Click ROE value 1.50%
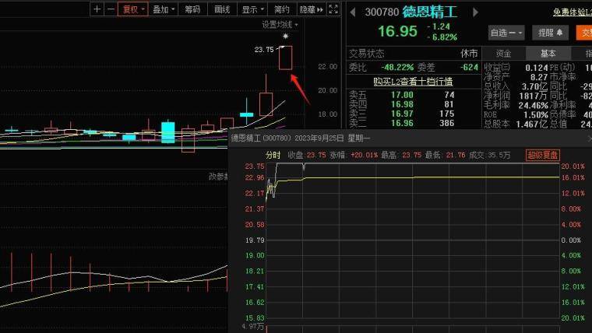The height and width of the screenshot is (333, 592). point(535,114)
